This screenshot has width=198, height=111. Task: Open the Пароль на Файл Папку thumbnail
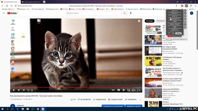point(153,72)
